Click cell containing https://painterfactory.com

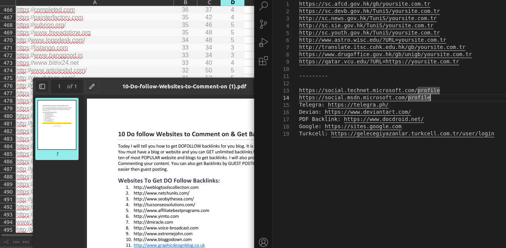click(x=95, y=17)
